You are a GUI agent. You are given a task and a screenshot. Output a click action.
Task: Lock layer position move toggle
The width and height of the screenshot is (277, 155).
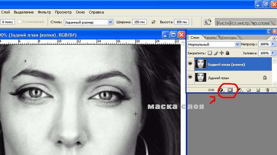[x=222, y=53]
